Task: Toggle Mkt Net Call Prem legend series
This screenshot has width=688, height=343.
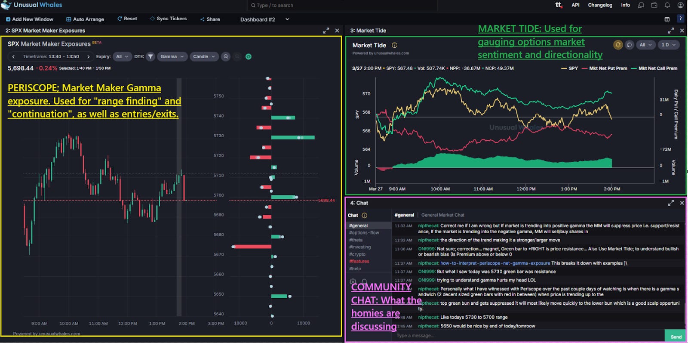Action: pyautogui.click(x=654, y=68)
